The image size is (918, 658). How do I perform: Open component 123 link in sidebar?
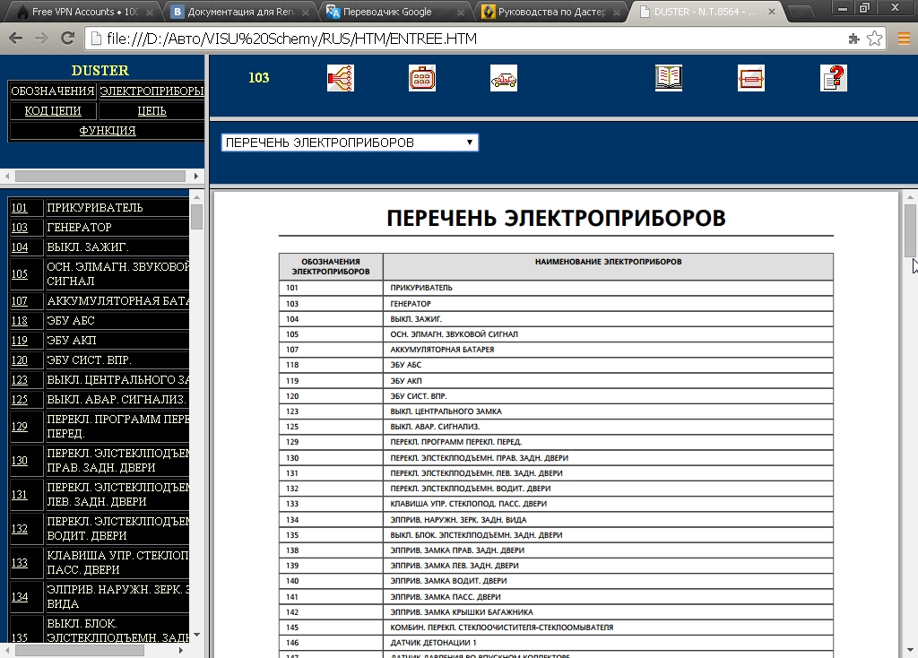tap(20, 380)
